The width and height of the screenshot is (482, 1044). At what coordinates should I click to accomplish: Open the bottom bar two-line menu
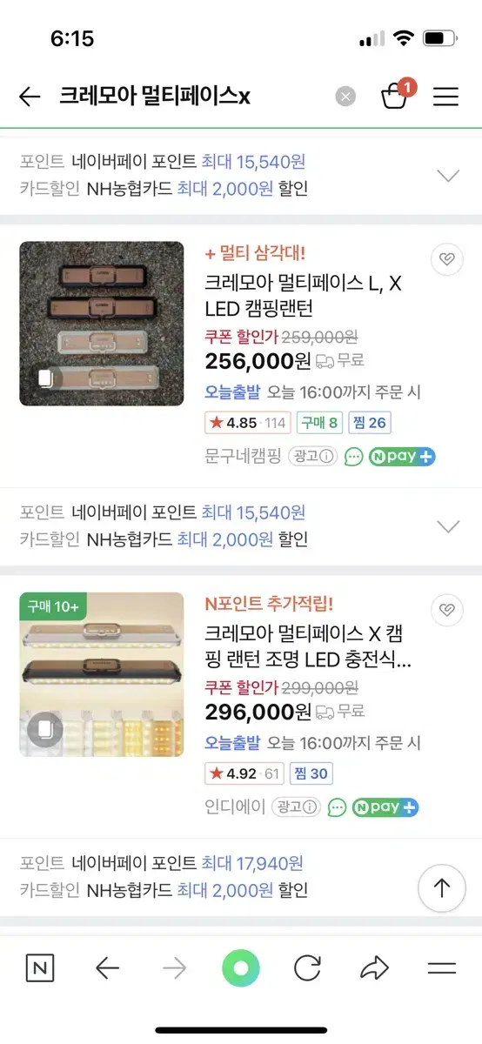tap(442, 968)
